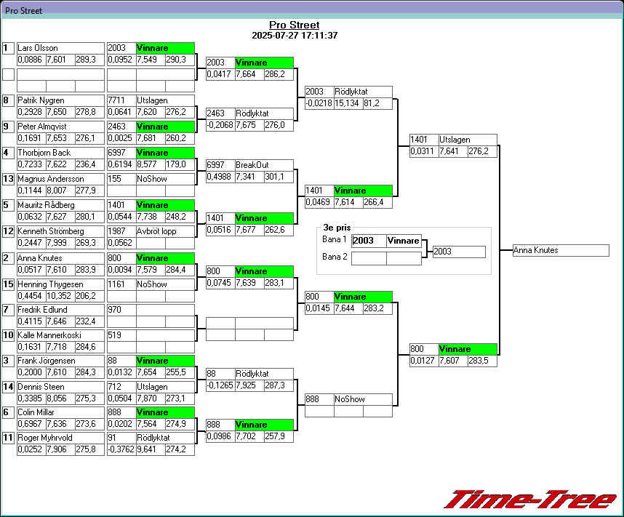Select the Henning Thygesen name cell
Image resolution: width=624 pixels, height=517 pixels.
coord(60,284)
